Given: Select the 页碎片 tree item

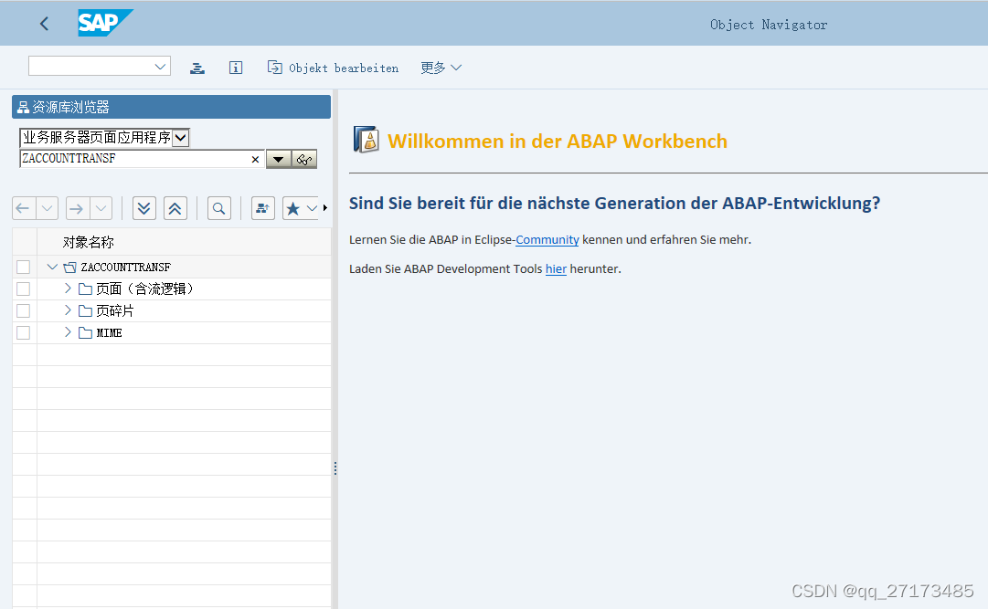Looking at the screenshot, I should [114, 311].
